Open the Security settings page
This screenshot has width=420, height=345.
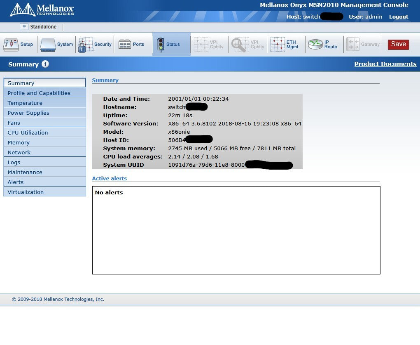(x=95, y=44)
